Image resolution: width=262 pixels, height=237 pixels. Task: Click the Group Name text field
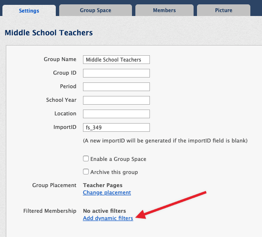pos(116,60)
